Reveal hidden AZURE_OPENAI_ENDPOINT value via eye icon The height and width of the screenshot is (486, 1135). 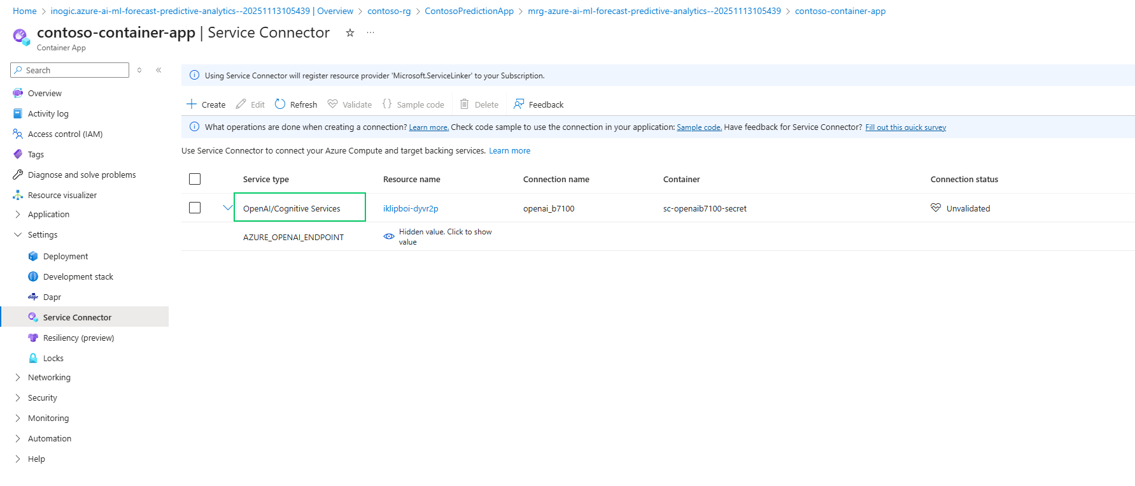389,236
